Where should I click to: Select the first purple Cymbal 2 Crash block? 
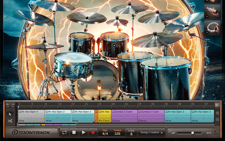click(124, 116)
